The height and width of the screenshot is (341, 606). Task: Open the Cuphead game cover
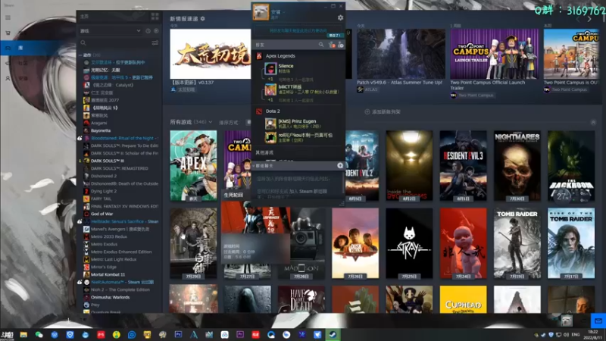463,299
